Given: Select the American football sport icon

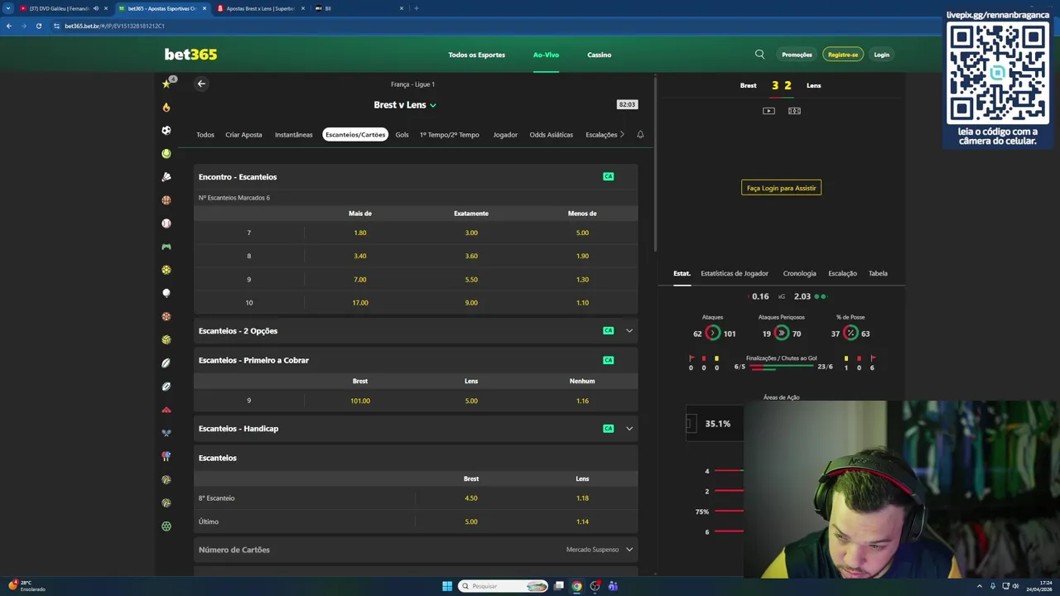Looking at the screenshot, I should 166,363.
